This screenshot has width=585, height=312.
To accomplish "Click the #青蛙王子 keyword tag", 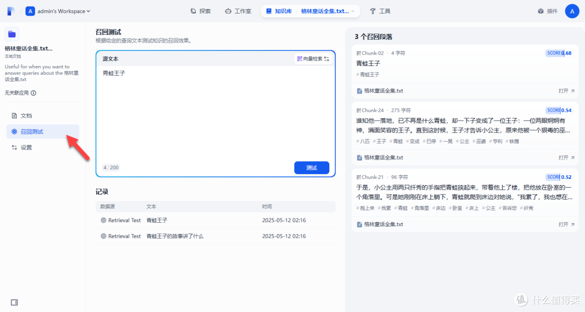I will click(368, 75).
